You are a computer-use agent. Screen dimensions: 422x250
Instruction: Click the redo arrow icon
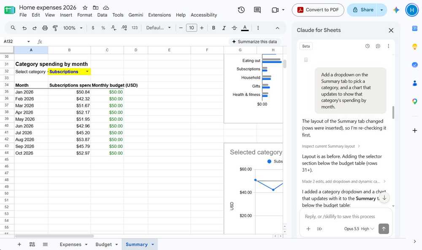pos(35,28)
